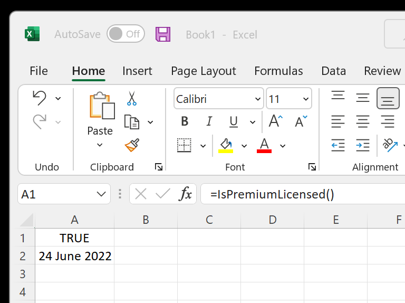Expand the Name Box dropdown

(x=101, y=194)
